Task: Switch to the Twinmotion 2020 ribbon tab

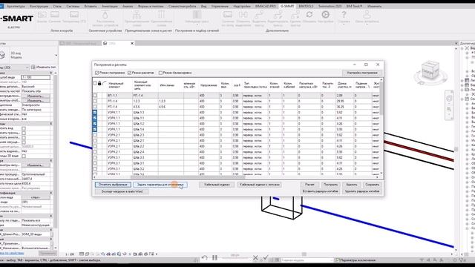Action: click(330, 6)
